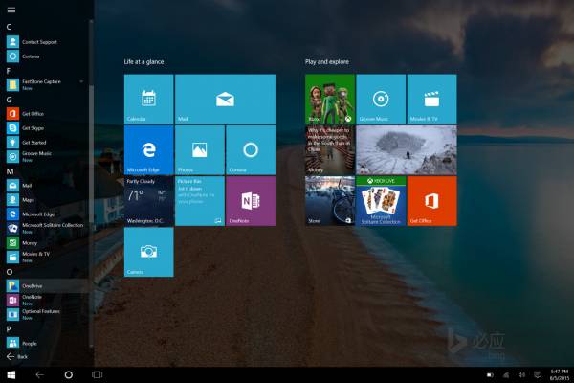Open People in the app list

click(46, 343)
